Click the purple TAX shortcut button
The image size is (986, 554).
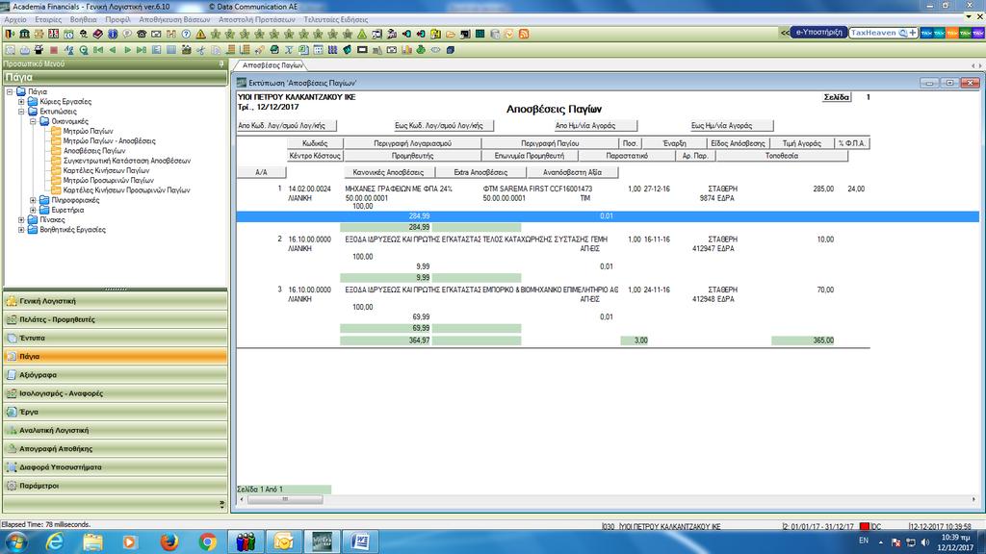tap(978, 33)
